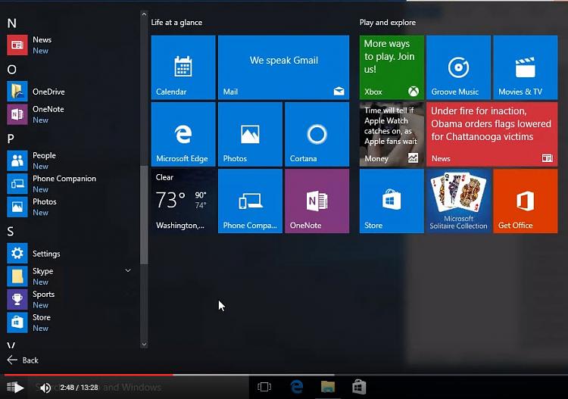Open the Calendar tile

pyautogui.click(x=183, y=67)
